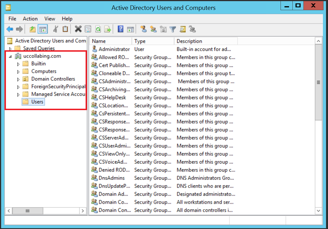Open the File menu
The height and width of the screenshot is (229, 328).
(12, 19)
